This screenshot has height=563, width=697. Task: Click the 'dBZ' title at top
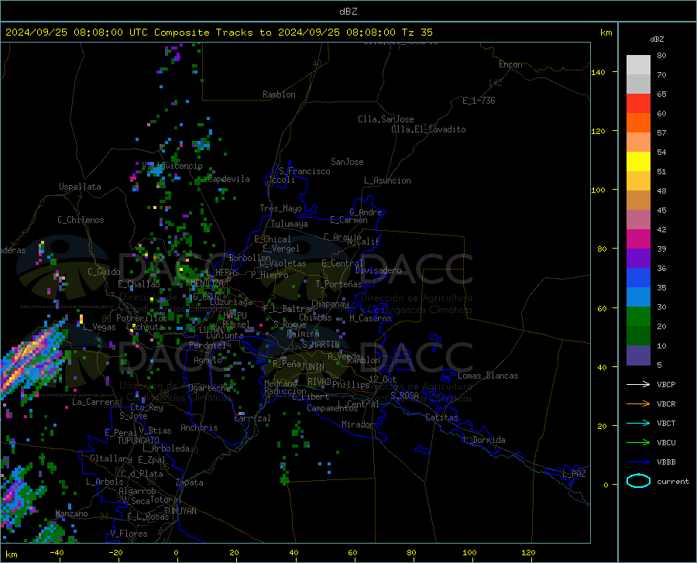[348, 12]
